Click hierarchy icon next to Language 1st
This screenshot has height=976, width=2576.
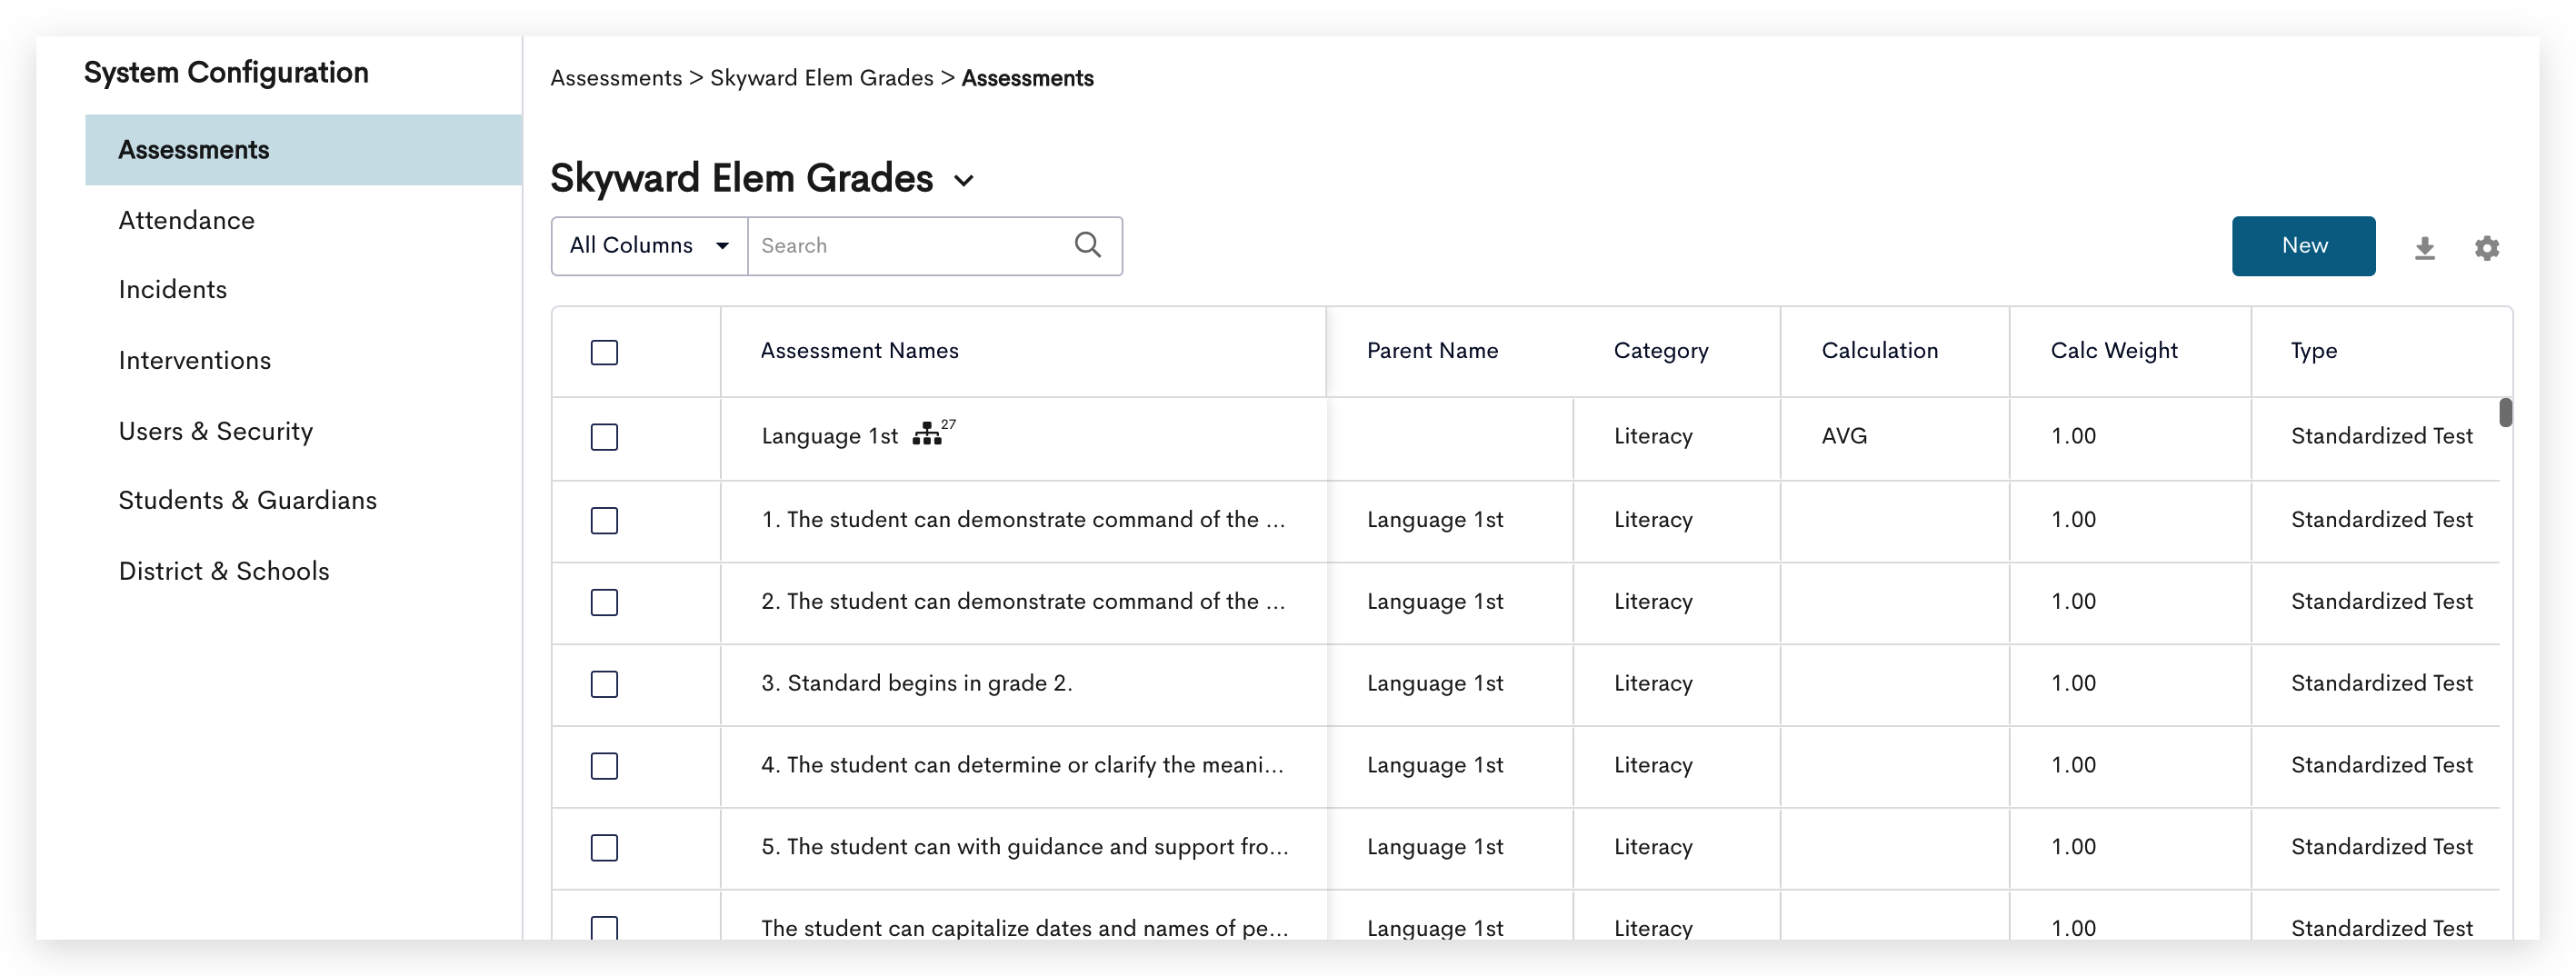(926, 434)
